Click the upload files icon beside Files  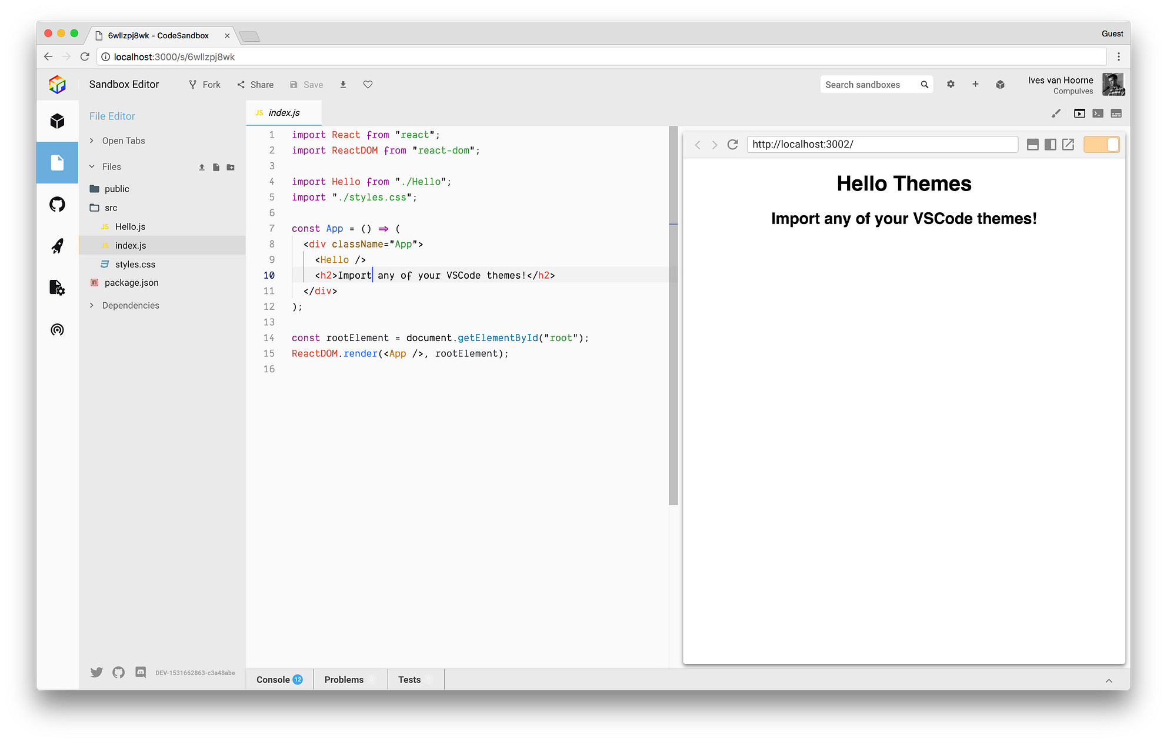click(202, 167)
